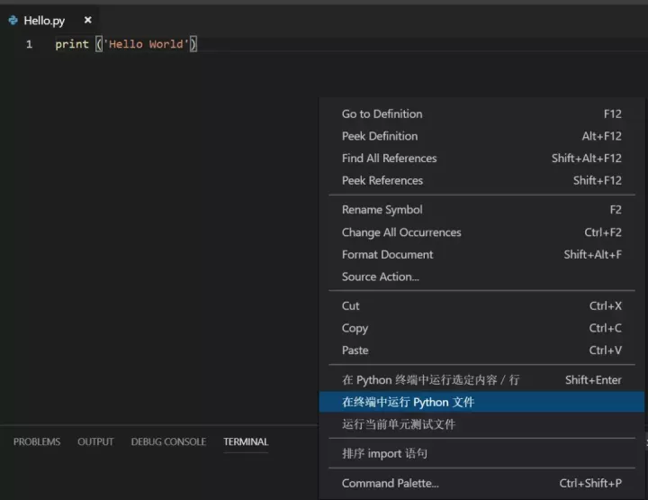Choose Rename Symbol from the menu
The width and height of the screenshot is (648, 500).
pos(382,210)
